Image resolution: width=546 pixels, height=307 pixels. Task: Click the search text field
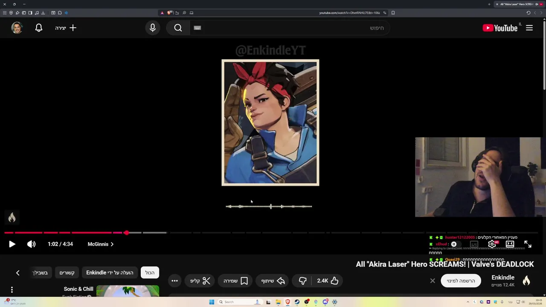tap(290, 28)
